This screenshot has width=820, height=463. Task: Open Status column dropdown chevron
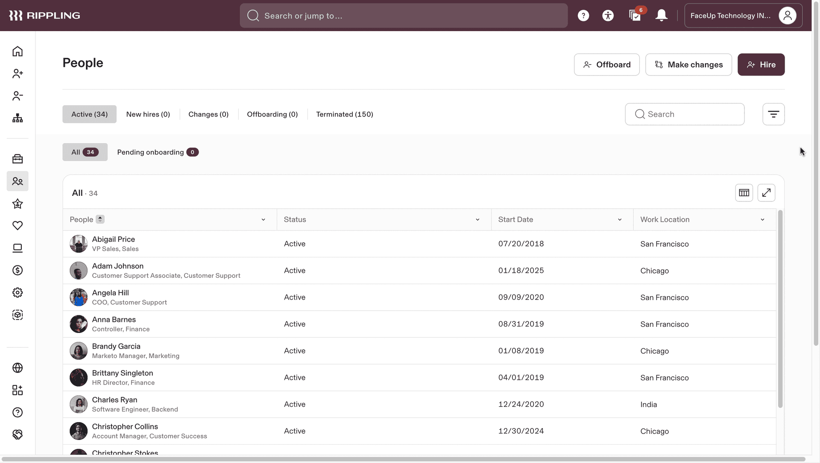click(477, 220)
